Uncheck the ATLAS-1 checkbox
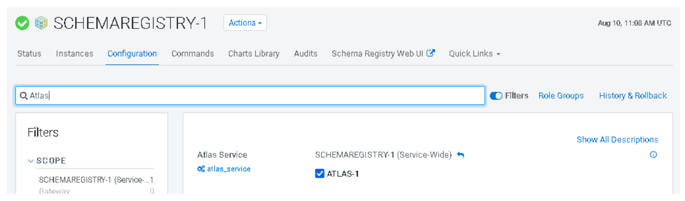Viewport: 685px width, 201px height. point(320,174)
